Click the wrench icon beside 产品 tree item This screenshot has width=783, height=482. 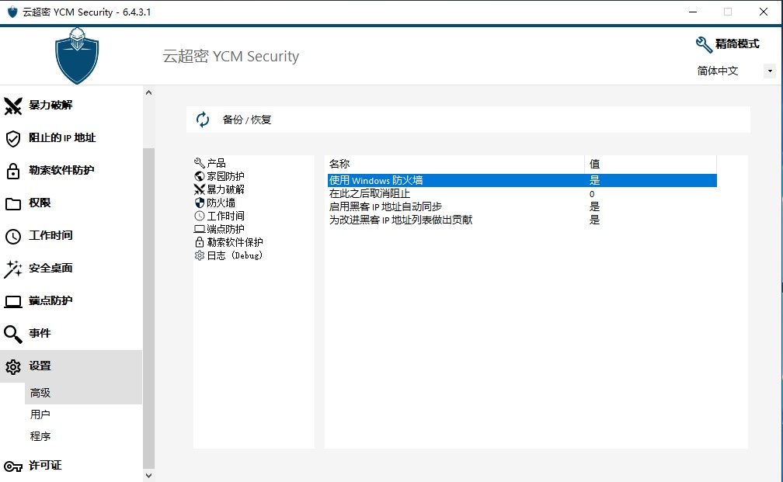coord(199,163)
